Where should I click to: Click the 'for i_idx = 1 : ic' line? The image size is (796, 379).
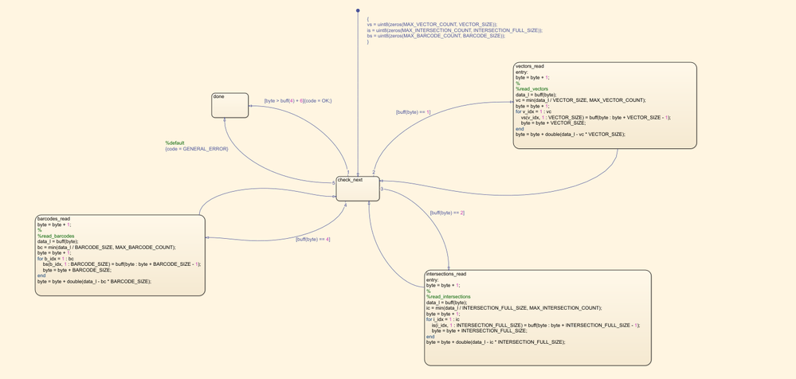click(443, 319)
